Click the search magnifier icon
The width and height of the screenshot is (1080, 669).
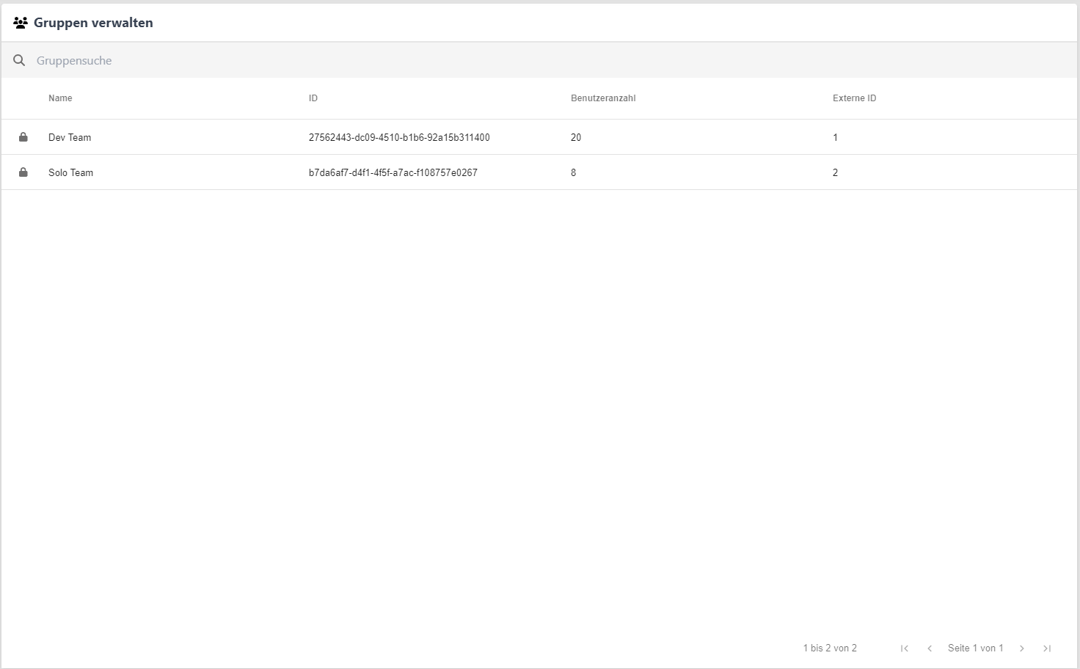click(19, 60)
